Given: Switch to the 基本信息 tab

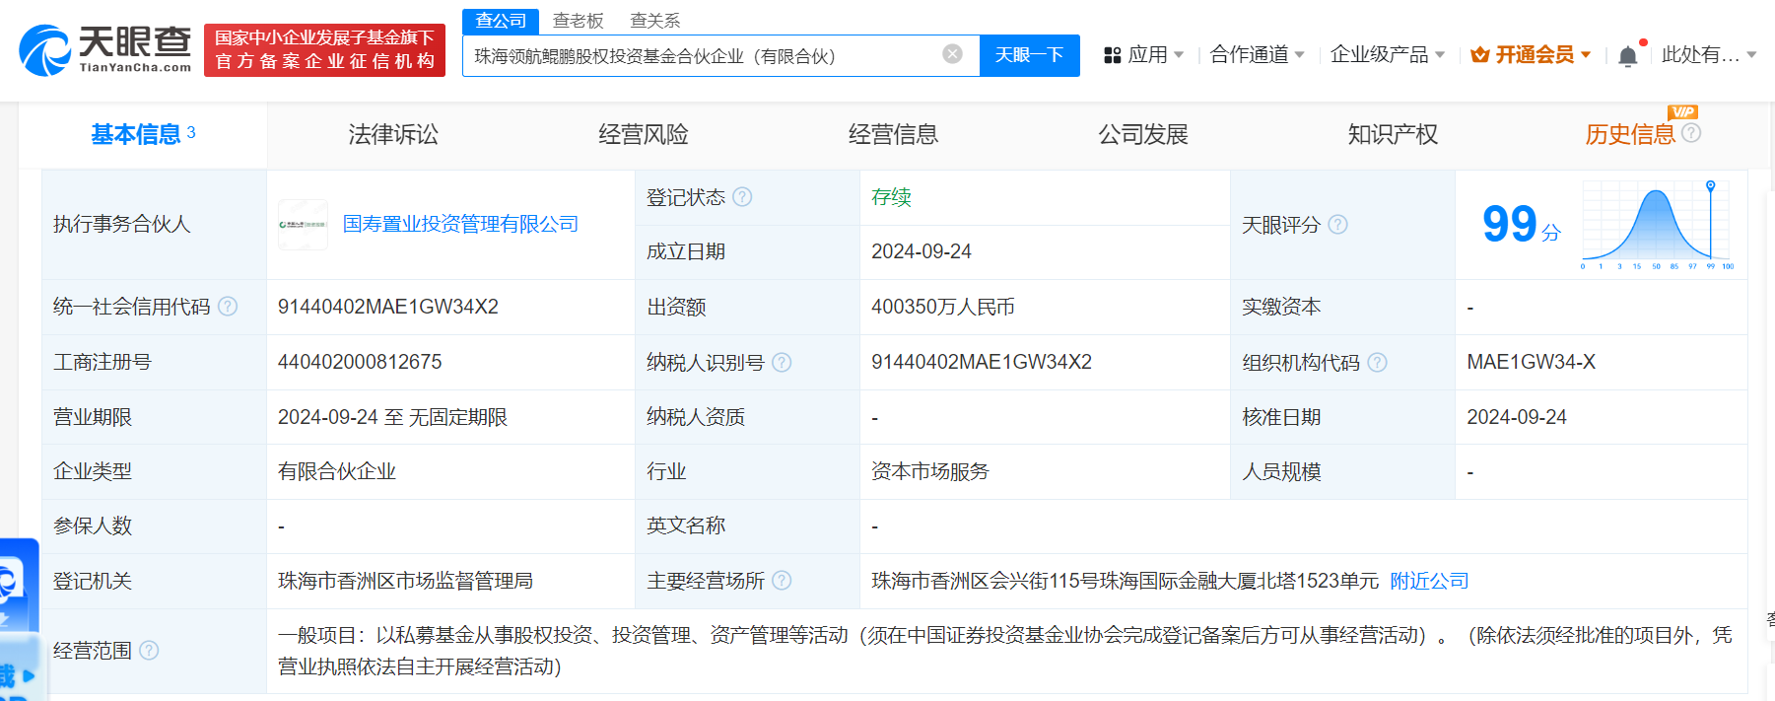Looking at the screenshot, I should (x=143, y=134).
